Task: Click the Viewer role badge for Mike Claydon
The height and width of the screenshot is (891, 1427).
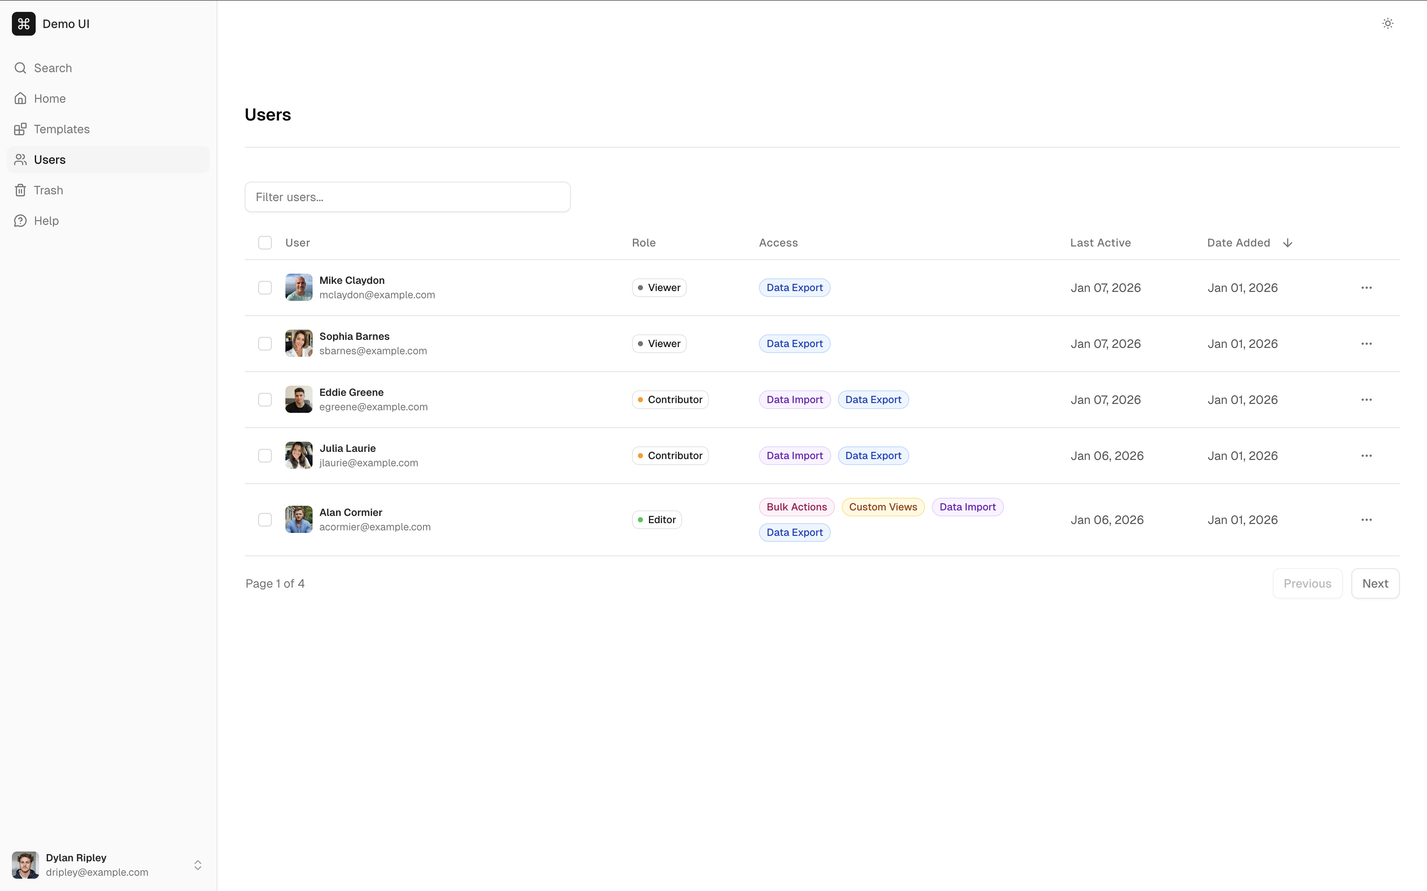Action: tap(659, 288)
